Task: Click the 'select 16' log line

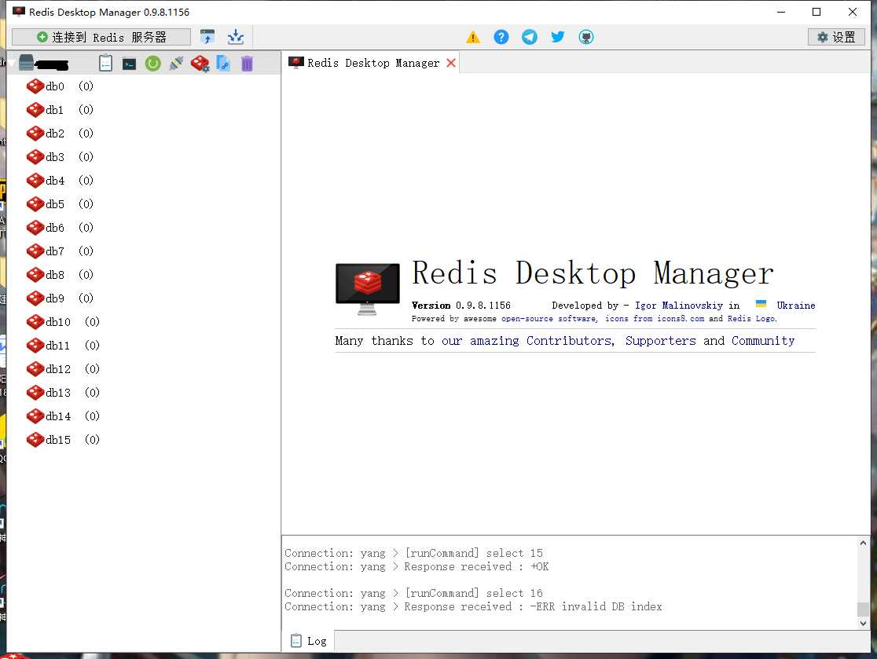Action: (414, 593)
